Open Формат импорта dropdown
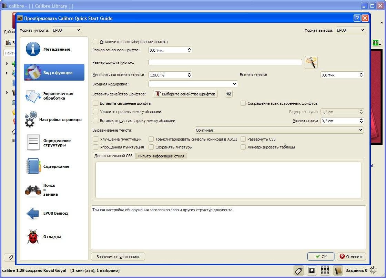386x278 pixels. [67, 30]
